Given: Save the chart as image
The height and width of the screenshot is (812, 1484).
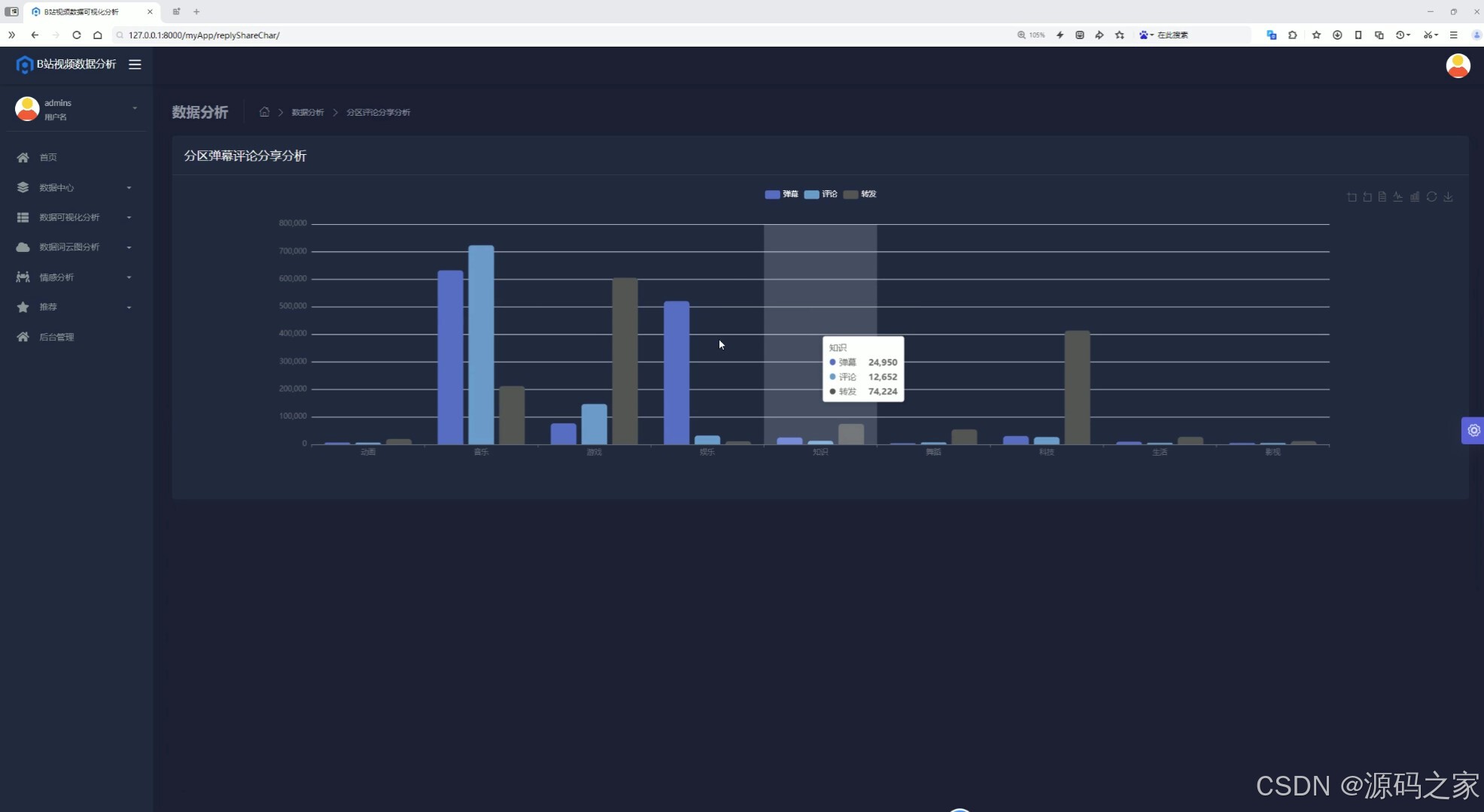Looking at the screenshot, I should tap(1448, 197).
